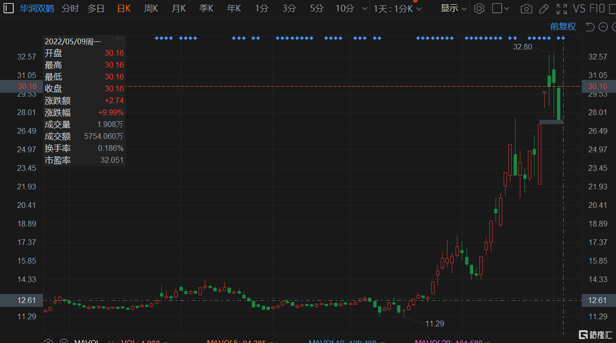Click the 32.80 high price label
The image size is (616, 343).
522,47
